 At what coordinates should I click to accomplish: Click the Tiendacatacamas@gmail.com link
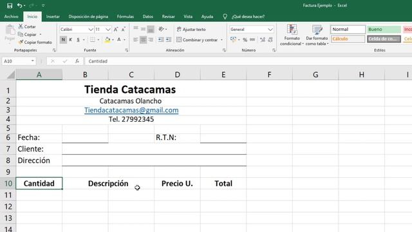click(131, 110)
